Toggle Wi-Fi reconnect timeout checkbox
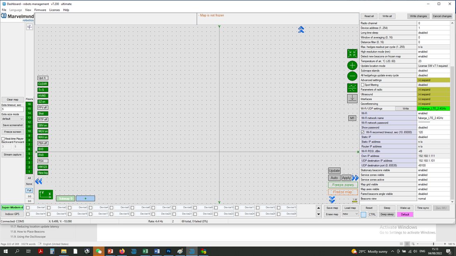This screenshot has width=456, height=256. 362,132
